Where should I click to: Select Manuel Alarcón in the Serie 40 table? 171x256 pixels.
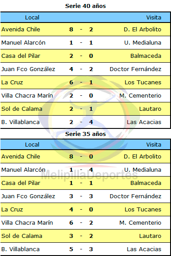click(x=23, y=43)
